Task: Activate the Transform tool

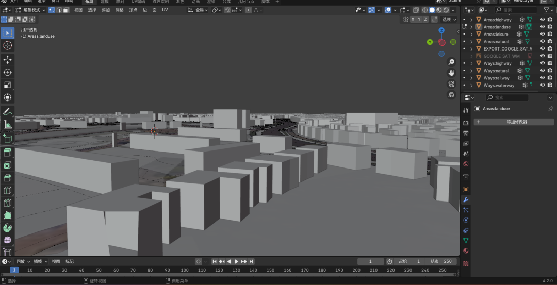Action: click(x=7, y=97)
